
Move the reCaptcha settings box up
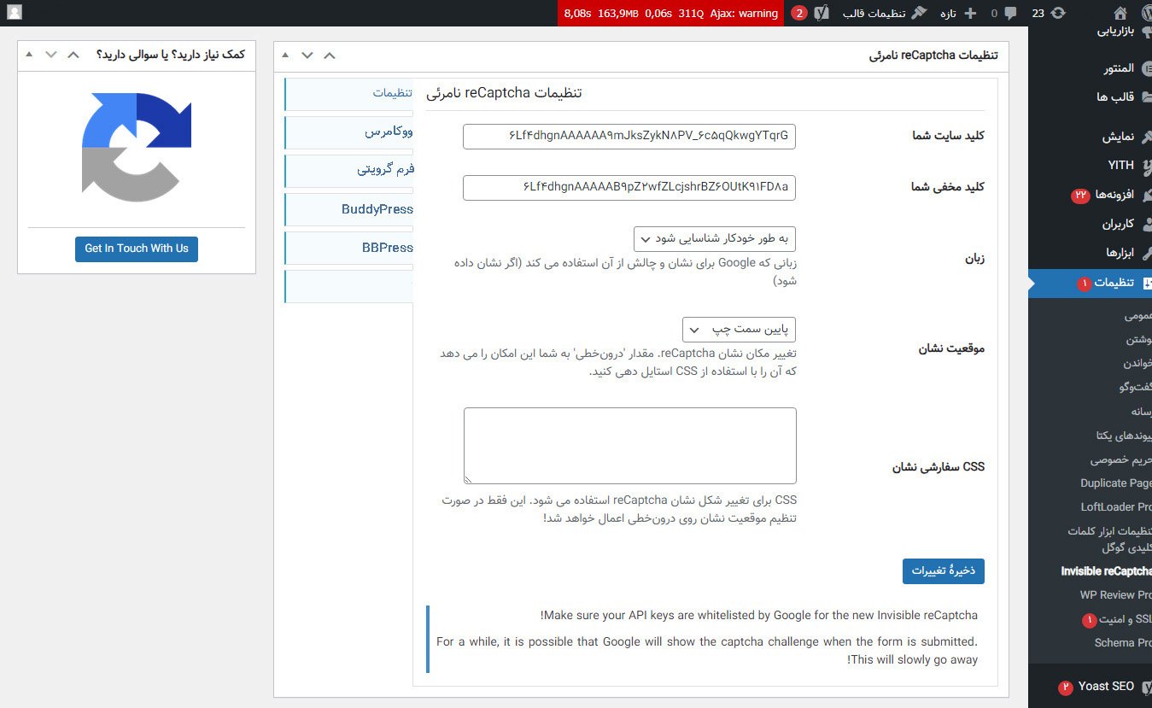[x=330, y=55]
